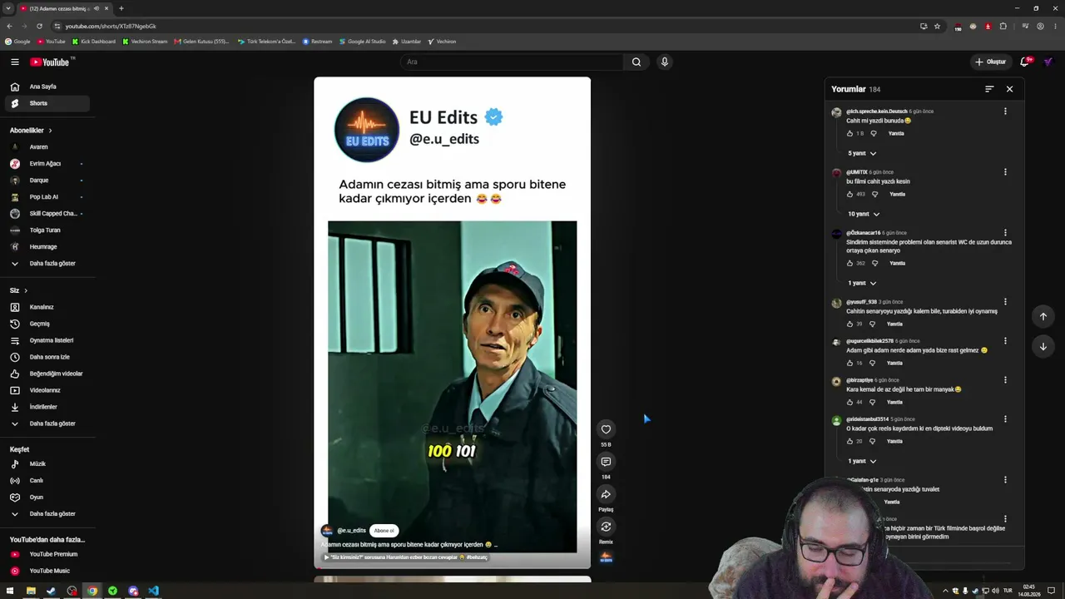Open Daha sonra izle in the sidebar
1065x599 pixels.
click(x=47, y=357)
